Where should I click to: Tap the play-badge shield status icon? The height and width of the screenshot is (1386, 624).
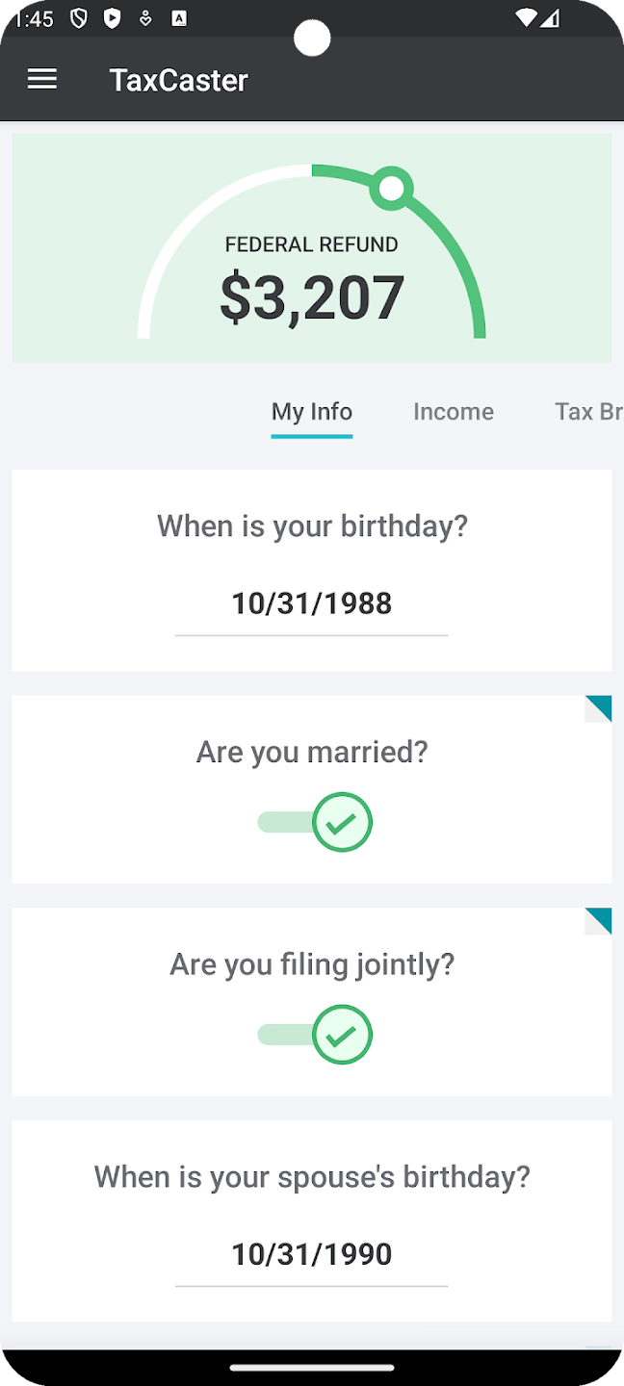(112, 18)
